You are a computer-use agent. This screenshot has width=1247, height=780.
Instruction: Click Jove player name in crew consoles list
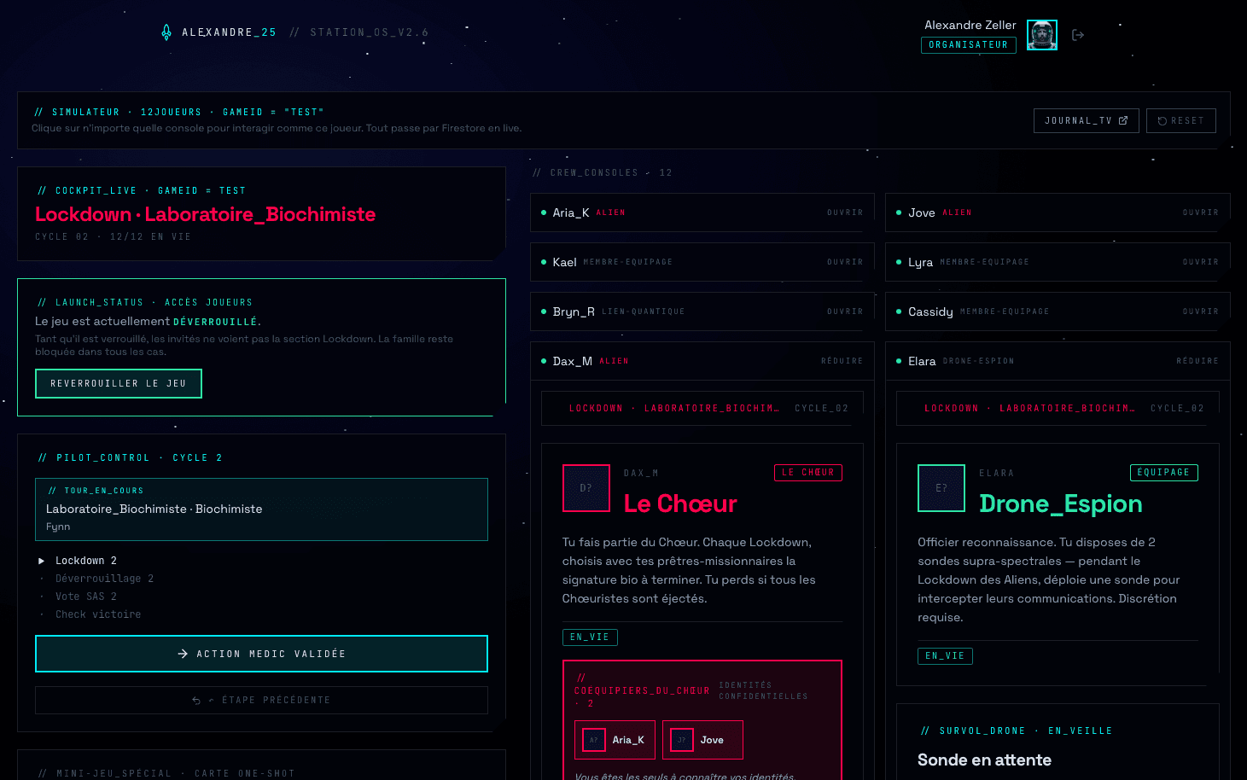(x=922, y=212)
